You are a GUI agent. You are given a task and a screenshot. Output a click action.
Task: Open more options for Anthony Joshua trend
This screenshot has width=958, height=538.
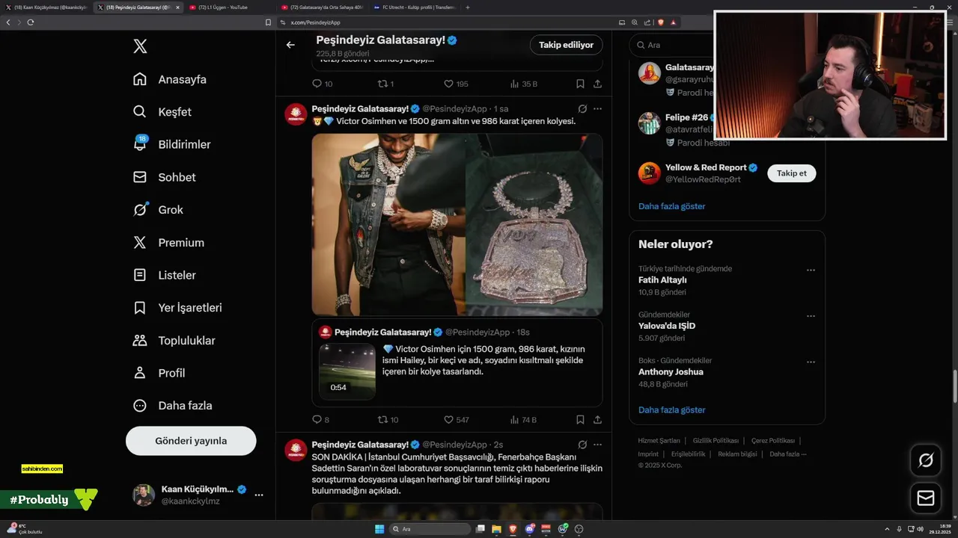[x=811, y=362]
